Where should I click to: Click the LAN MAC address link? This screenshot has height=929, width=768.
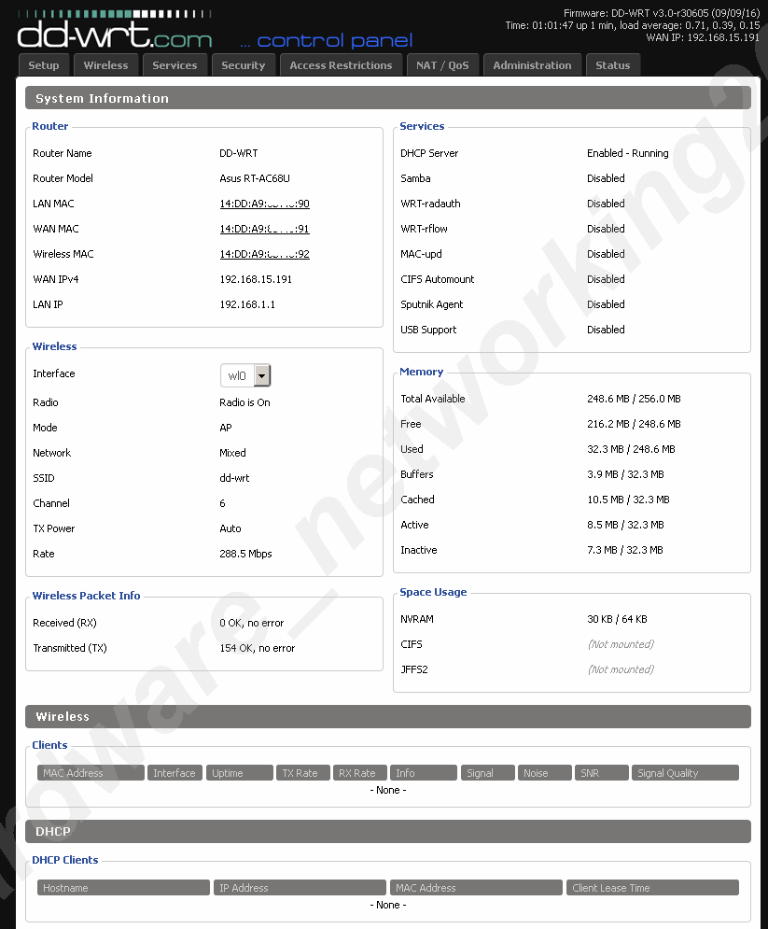[264, 204]
